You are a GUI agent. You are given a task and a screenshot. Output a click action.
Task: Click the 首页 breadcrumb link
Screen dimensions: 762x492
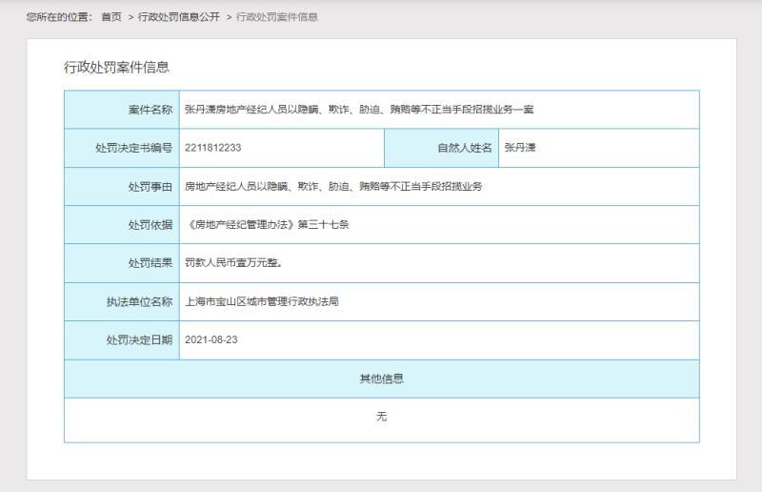(x=111, y=17)
